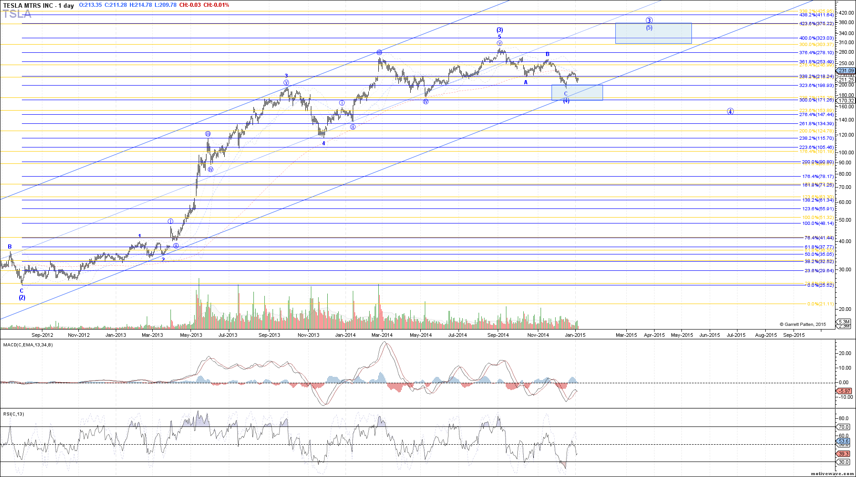Viewport: 856px width, 477px height.
Task: Select the 300.0%(171.26) Fibonacci level label
Action: [816, 100]
